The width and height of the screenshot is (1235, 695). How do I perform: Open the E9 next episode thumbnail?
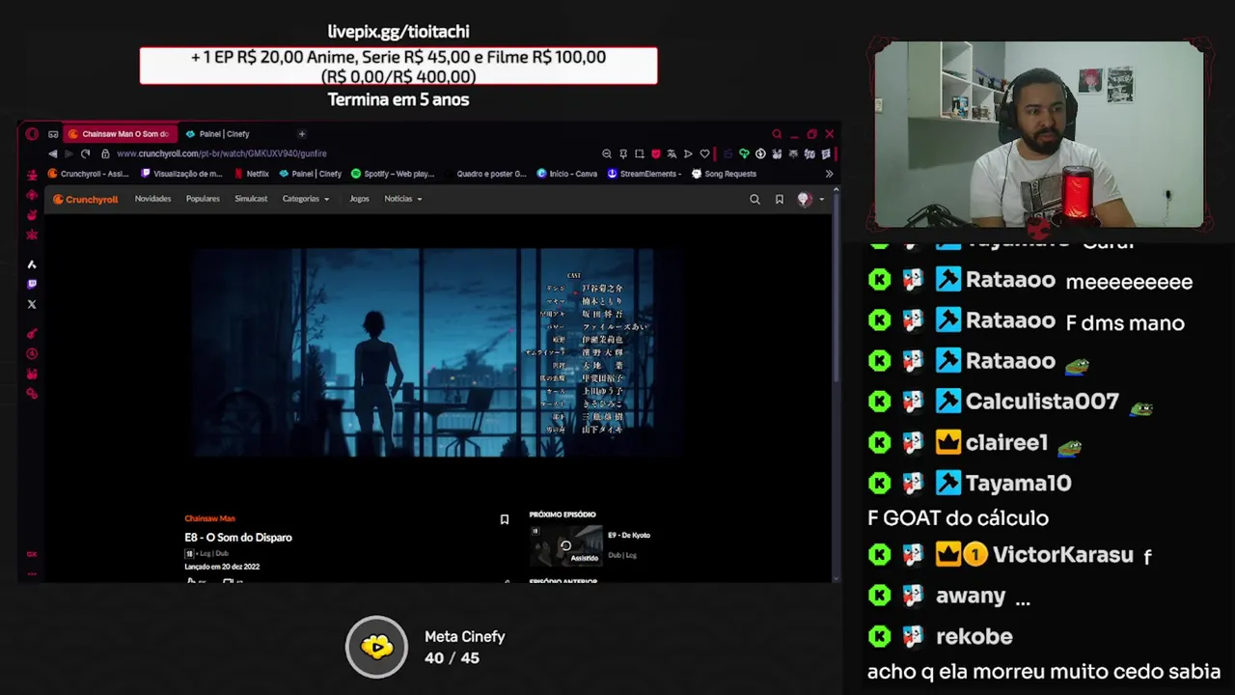(x=565, y=546)
